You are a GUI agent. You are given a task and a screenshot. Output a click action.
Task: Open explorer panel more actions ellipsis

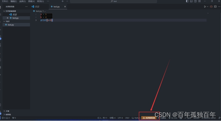click(x=27, y=7)
